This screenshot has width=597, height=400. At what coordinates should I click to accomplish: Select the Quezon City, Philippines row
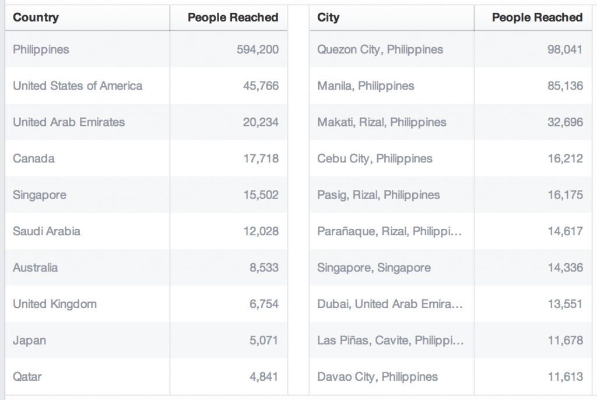click(x=380, y=49)
